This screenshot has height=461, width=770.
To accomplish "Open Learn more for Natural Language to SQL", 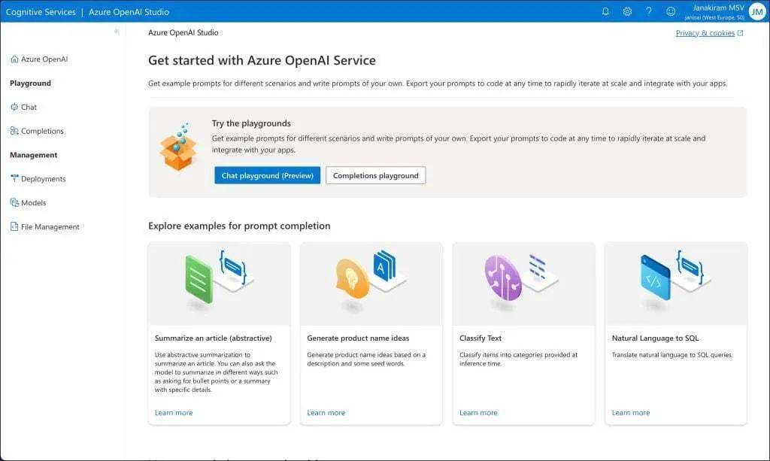I will click(631, 413).
